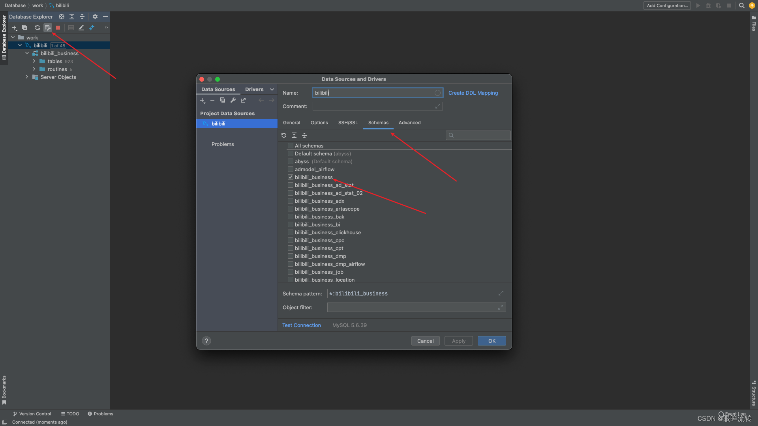
Task: Collapse the work folder in tree
Action: (13, 37)
